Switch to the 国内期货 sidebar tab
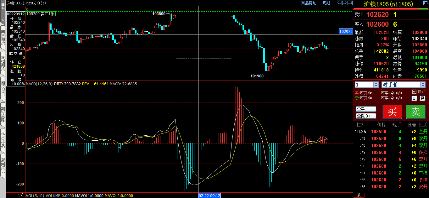429x198 pixels. (3, 37)
